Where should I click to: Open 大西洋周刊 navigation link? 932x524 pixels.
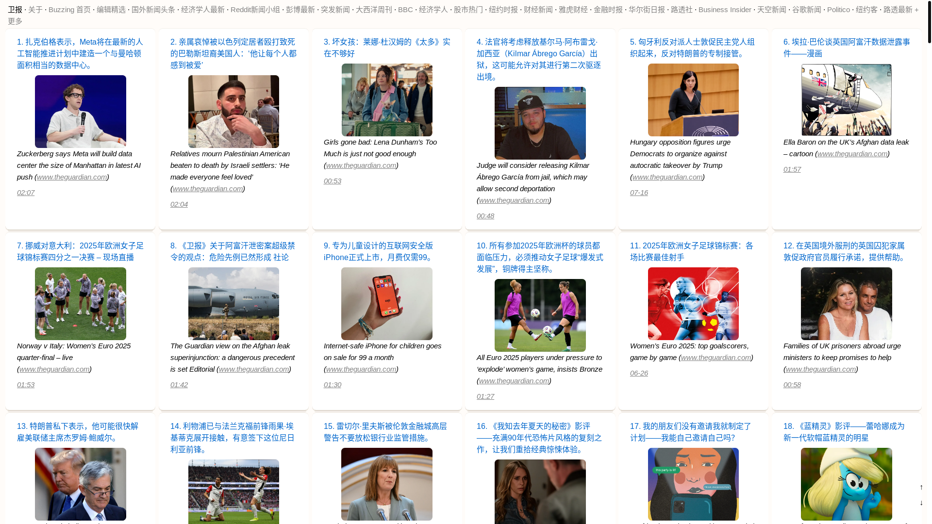coord(374,10)
